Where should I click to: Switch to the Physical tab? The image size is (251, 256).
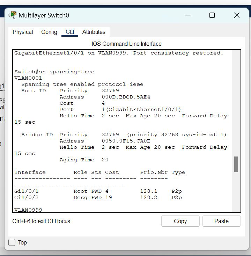coord(23,32)
